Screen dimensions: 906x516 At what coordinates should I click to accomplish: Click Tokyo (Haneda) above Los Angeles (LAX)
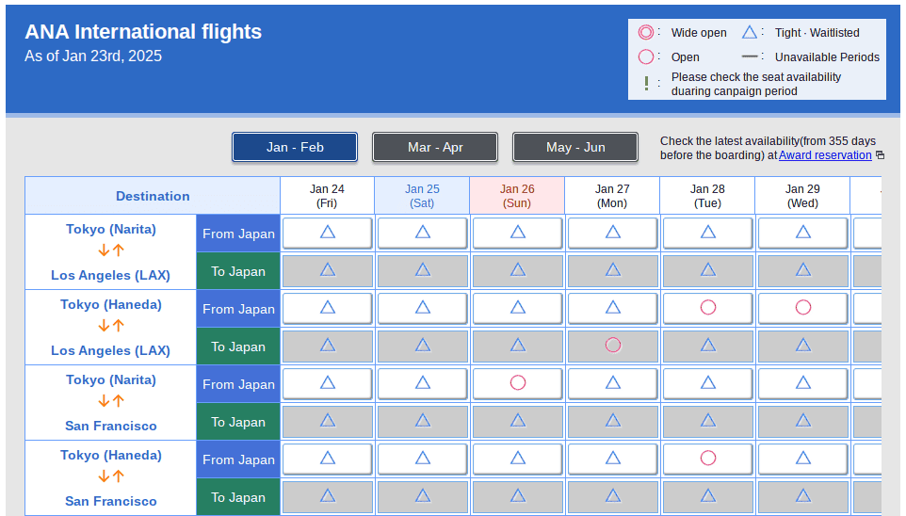click(x=111, y=304)
